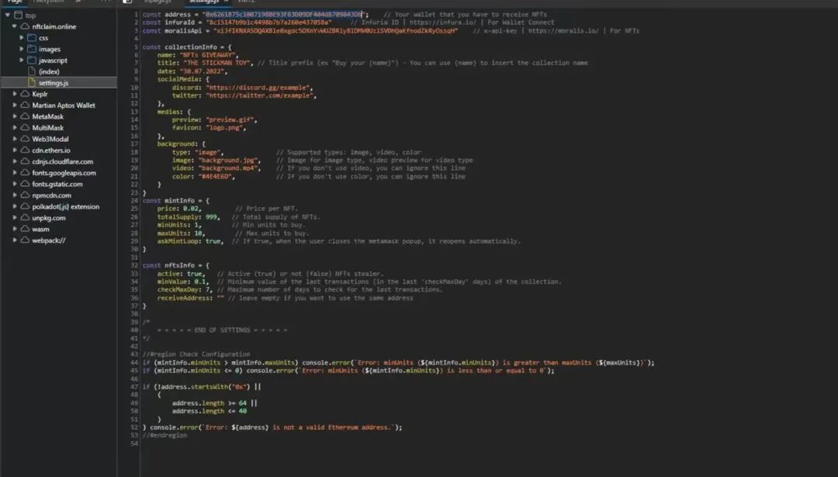Viewport: 838px width, 477px height.
Task: Click the "#4E4E6D" color value
Action: pos(216,176)
